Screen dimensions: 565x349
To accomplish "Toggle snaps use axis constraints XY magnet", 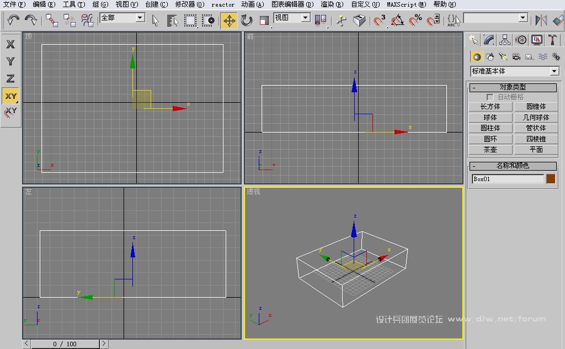I will (10, 113).
